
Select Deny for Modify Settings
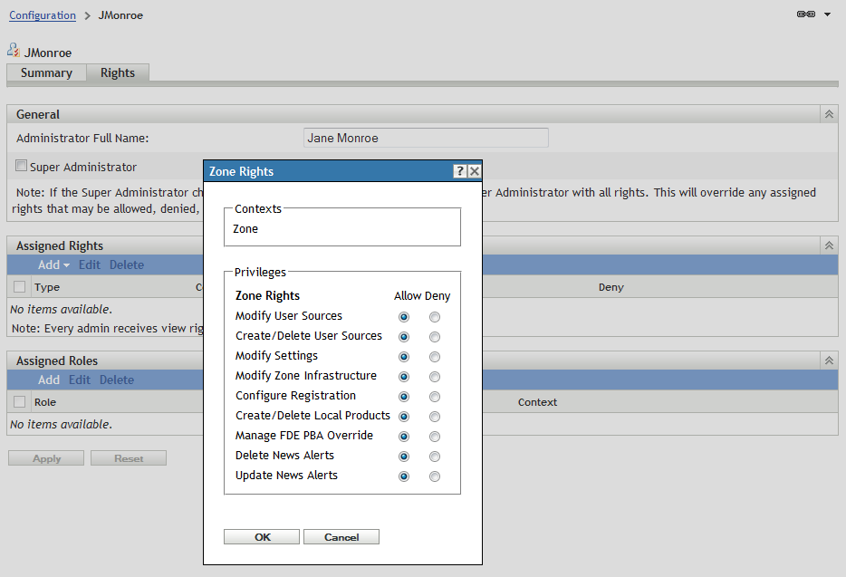point(435,357)
